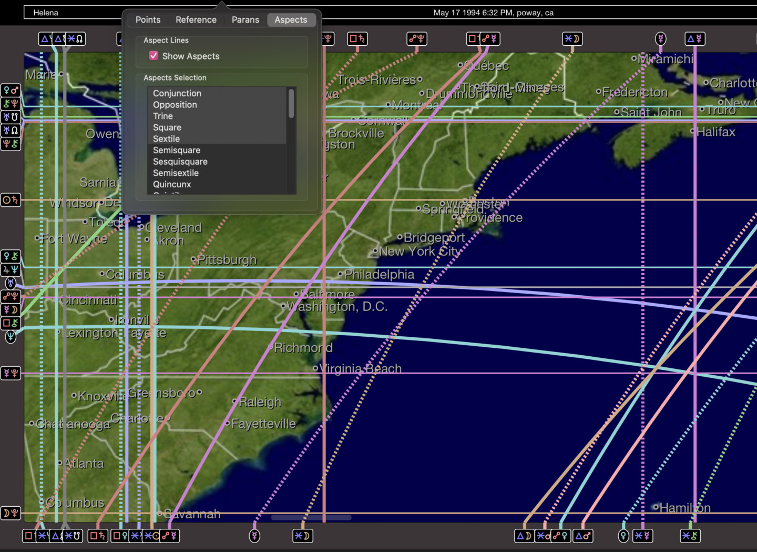Viewport: 757px width, 552px height.
Task: Select the Mercury–Moon paran marker
Action: pyautogui.click(x=11, y=309)
